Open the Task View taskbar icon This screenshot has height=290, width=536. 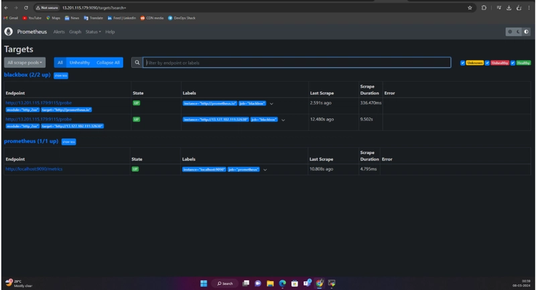click(x=245, y=283)
